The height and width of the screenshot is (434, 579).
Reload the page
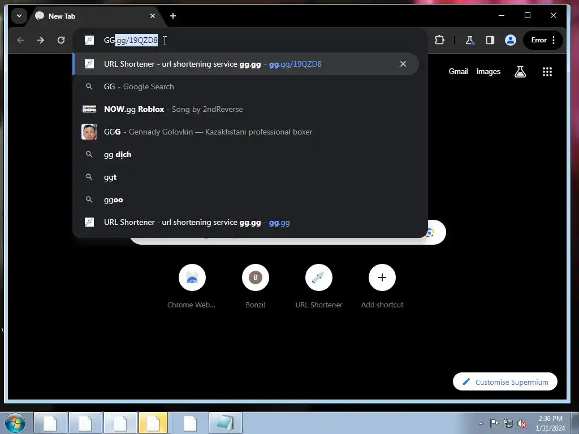click(x=61, y=40)
